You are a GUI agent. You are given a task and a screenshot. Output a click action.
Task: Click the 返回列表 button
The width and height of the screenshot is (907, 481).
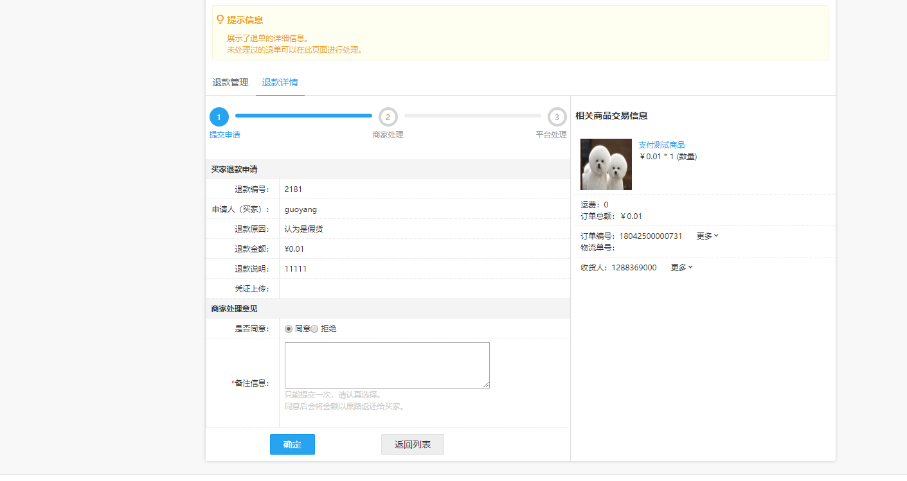point(413,444)
